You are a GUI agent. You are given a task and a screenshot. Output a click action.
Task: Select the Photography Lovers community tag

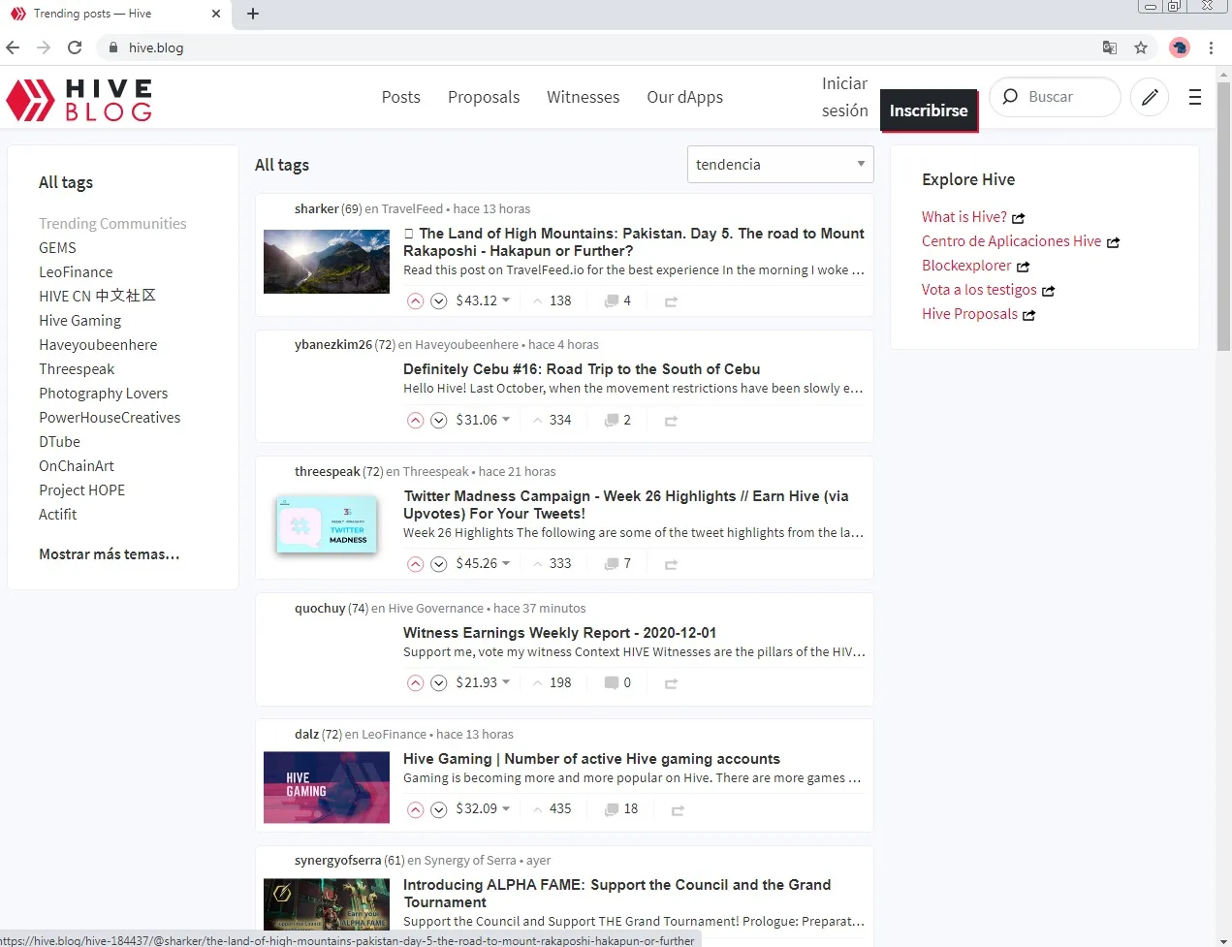(x=103, y=394)
